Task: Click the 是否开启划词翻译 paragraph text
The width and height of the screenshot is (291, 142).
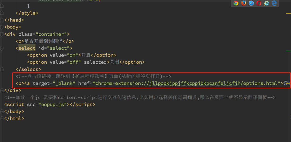Action: pos(43,41)
